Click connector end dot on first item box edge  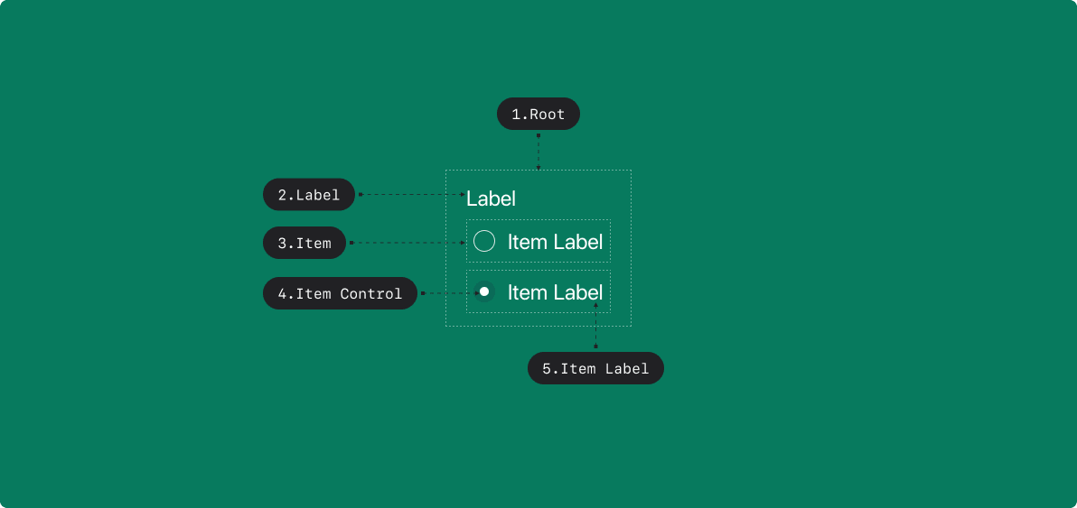tap(464, 243)
